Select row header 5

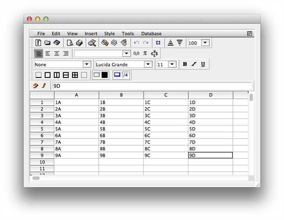click(x=42, y=129)
